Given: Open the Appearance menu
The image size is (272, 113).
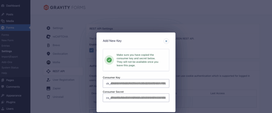Looking at the screenshot, I should click(14, 95).
